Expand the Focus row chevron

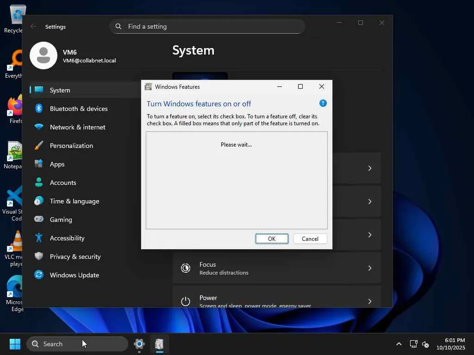pos(369,268)
